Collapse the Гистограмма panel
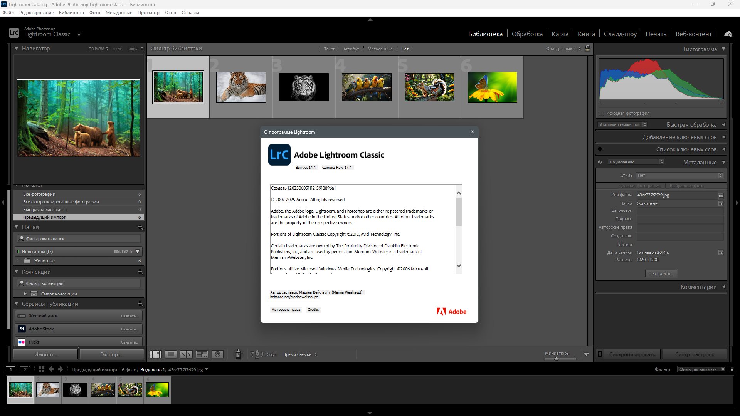The image size is (740, 416). (723, 49)
